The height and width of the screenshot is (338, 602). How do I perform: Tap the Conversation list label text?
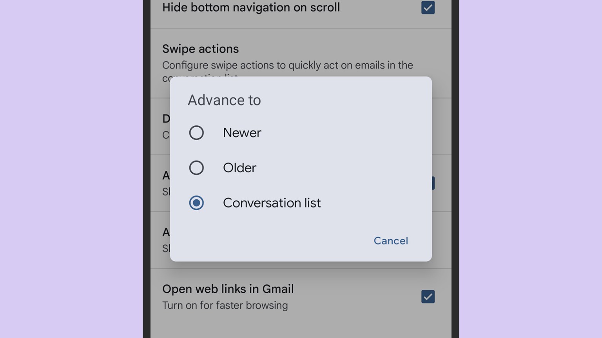coord(272,203)
